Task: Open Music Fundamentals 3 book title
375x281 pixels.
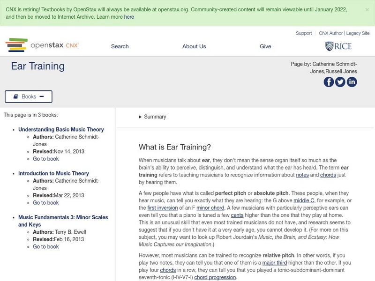Action: point(63,221)
